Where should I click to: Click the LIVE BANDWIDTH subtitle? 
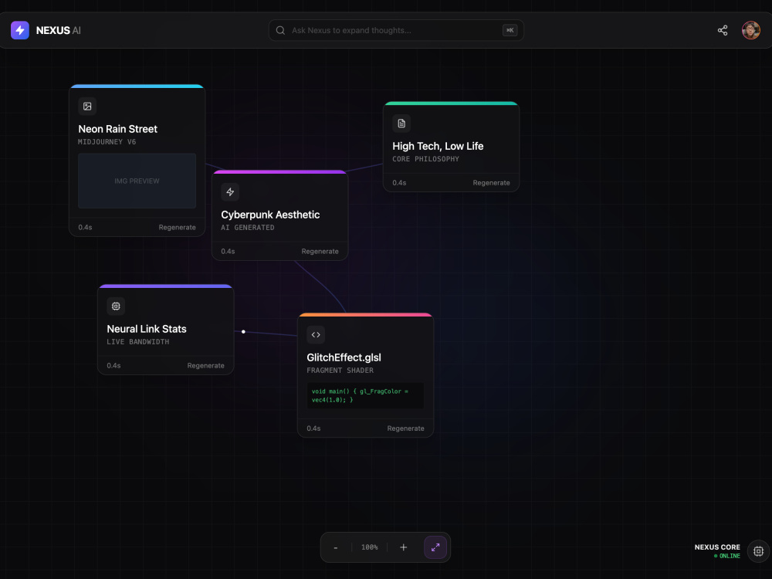tap(138, 342)
